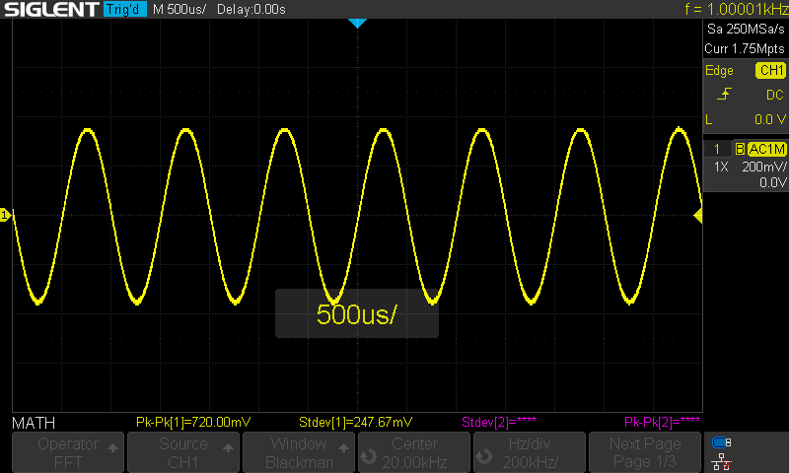Click the yellow trigger level arrow on right edge
Viewport: 789px width, 473px height.
(698, 216)
